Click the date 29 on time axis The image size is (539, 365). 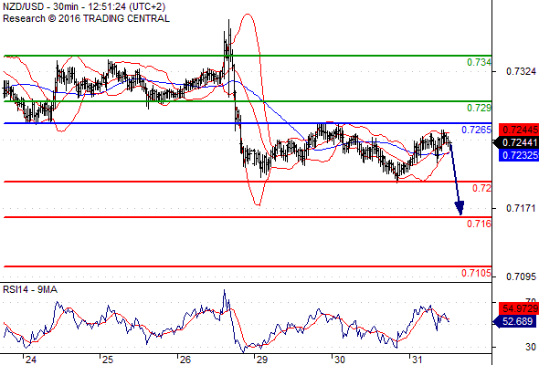tap(262, 360)
